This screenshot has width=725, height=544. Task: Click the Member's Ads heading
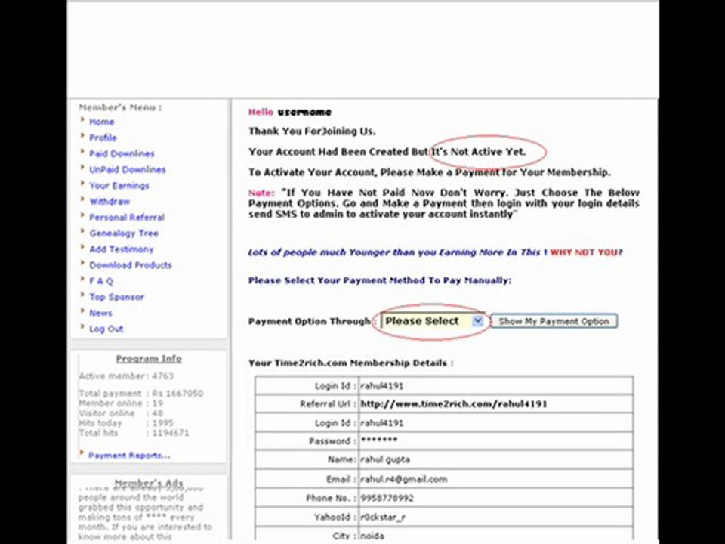click(x=149, y=483)
